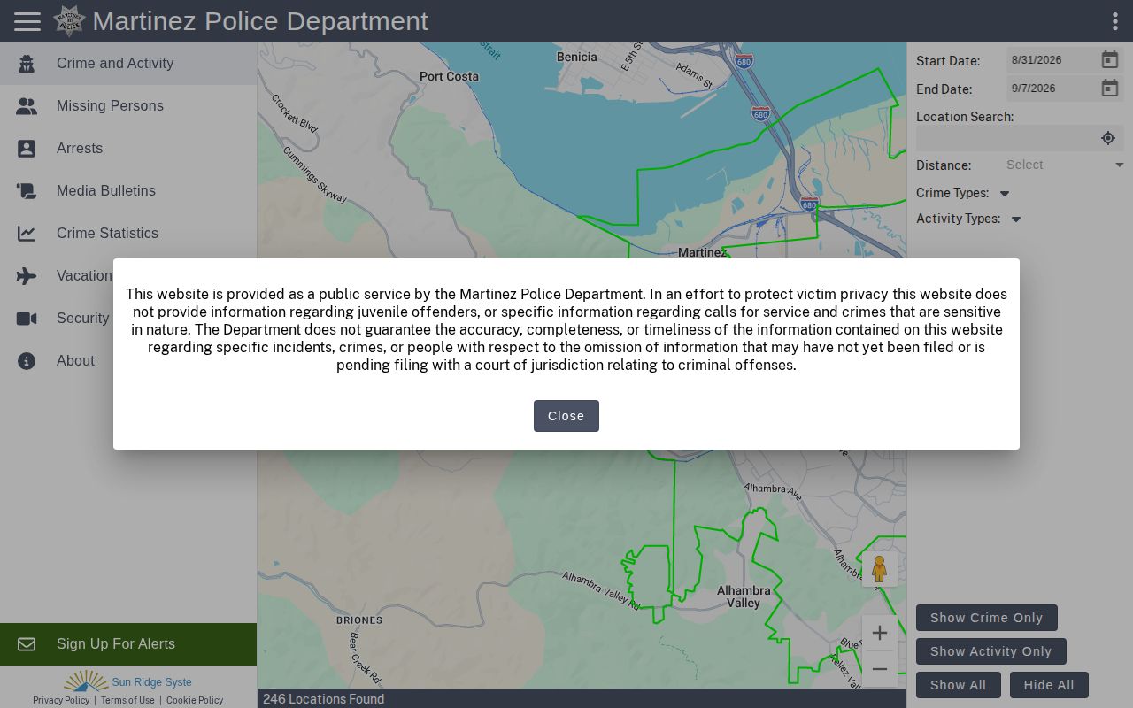
Task: Click the Start Date input field
Action: pos(1052,60)
